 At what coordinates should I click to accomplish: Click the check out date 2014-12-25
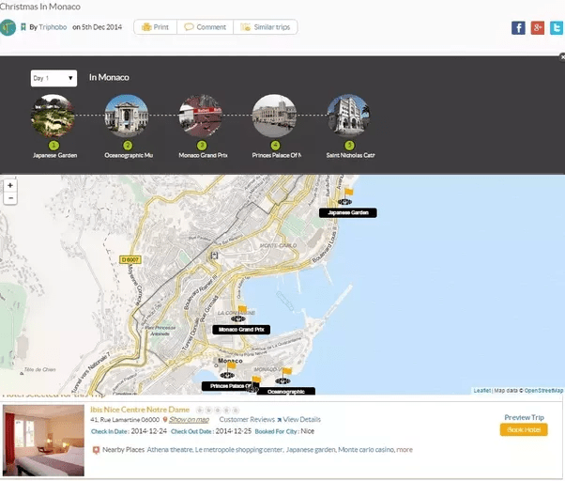[x=234, y=431]
